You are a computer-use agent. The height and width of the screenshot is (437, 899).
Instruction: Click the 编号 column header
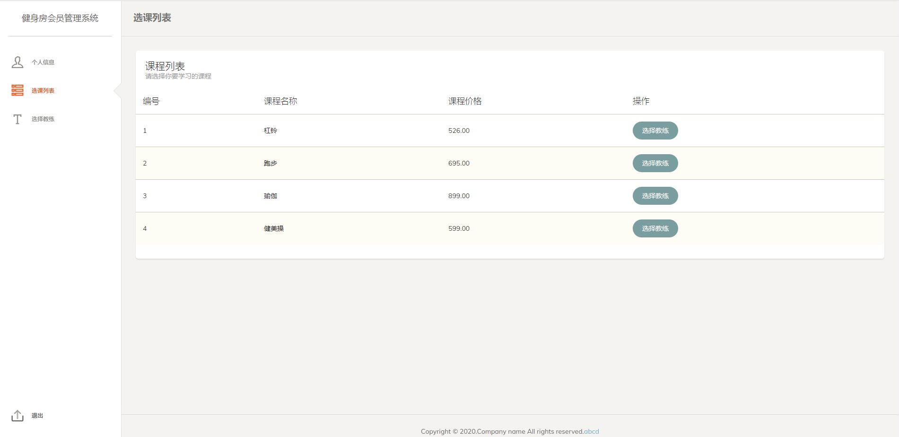coord(151,101)
